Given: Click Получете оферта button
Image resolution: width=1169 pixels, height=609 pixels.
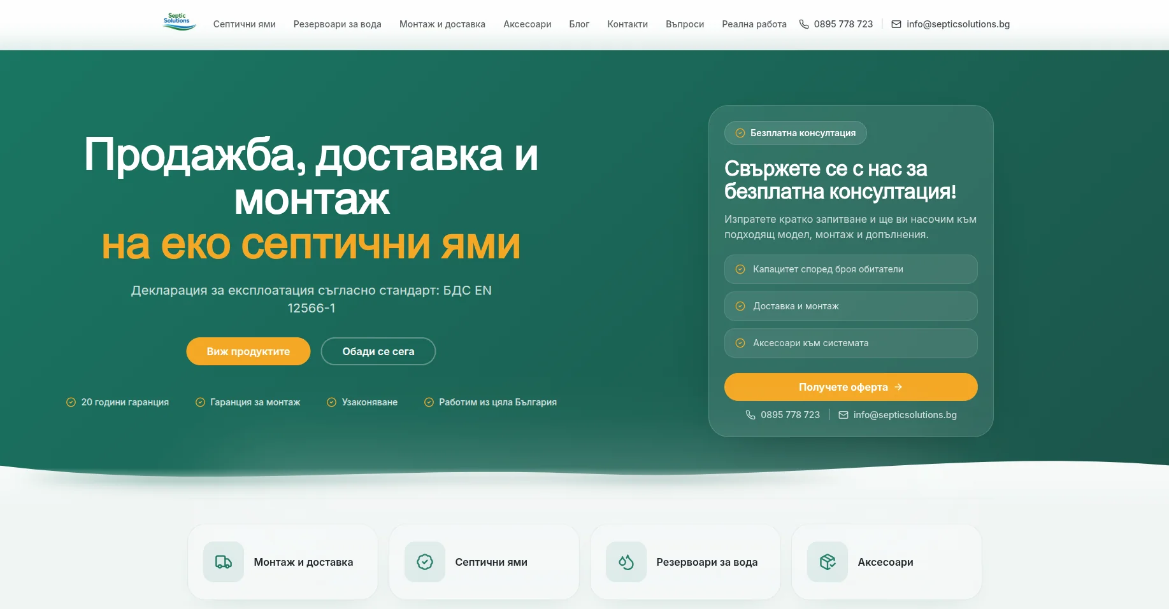Looking at the screenshot, I should click(851, 387).
